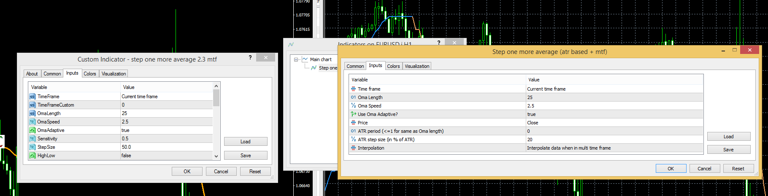
Task: Open Visualization tab in Step one more average
Action: click(417, 66)
